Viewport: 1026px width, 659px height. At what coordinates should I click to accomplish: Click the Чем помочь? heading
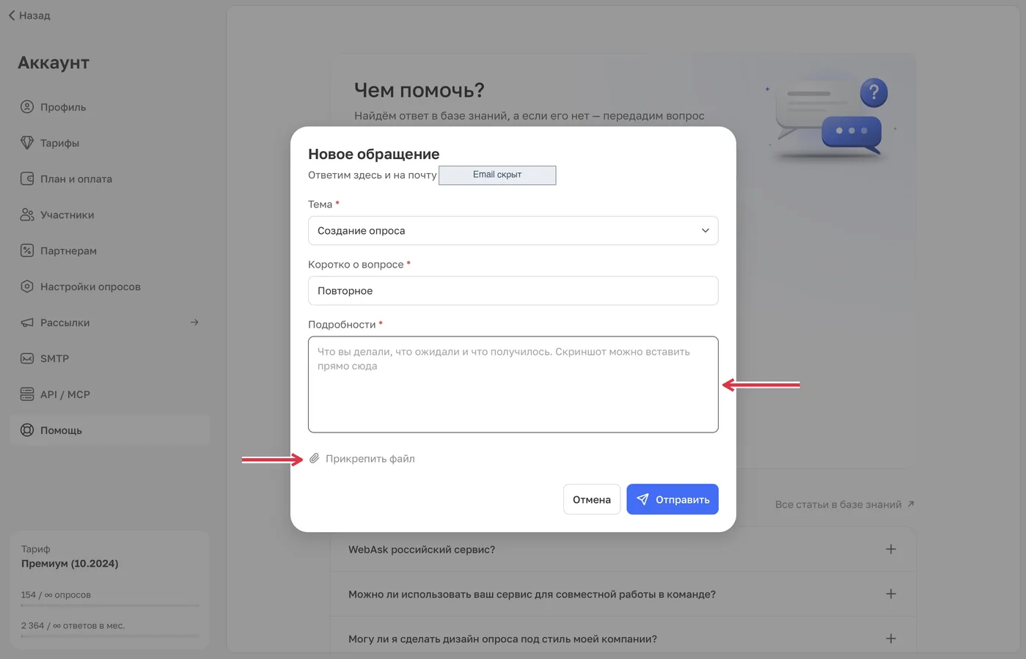click(x=419, y=90)
